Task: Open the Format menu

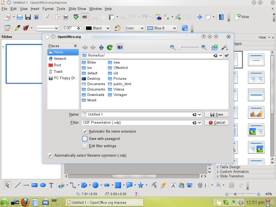Action: tap(48, 9)
